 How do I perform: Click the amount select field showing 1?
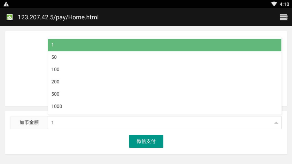coord(165,123)
